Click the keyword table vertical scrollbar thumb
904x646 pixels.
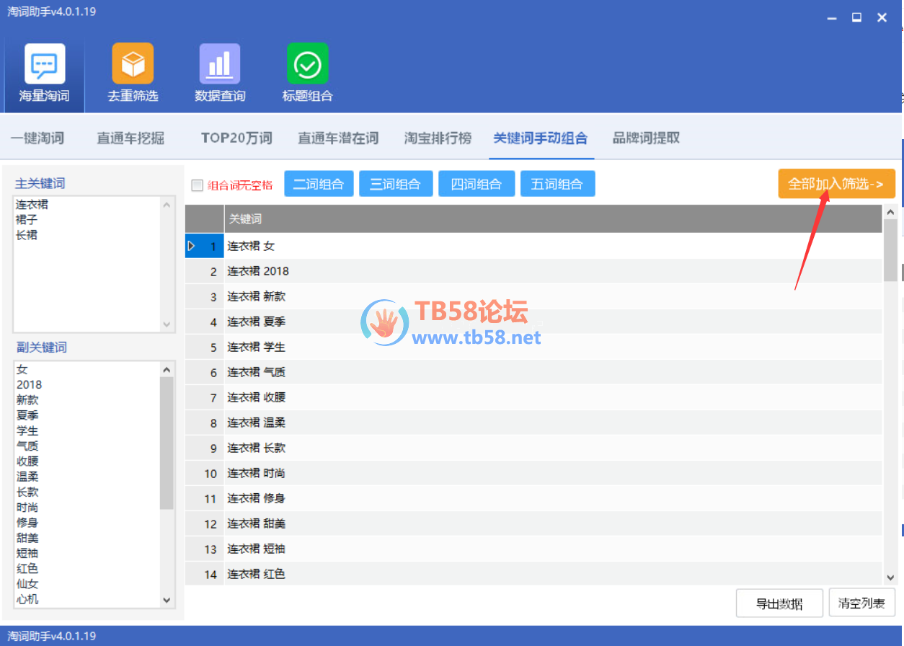click(x=890, y=250)
